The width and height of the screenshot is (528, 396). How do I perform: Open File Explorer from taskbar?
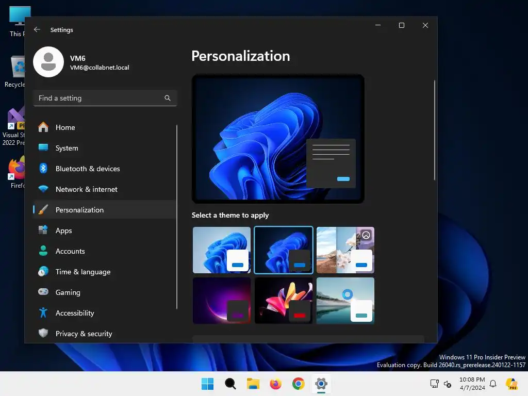click(253, 384)
